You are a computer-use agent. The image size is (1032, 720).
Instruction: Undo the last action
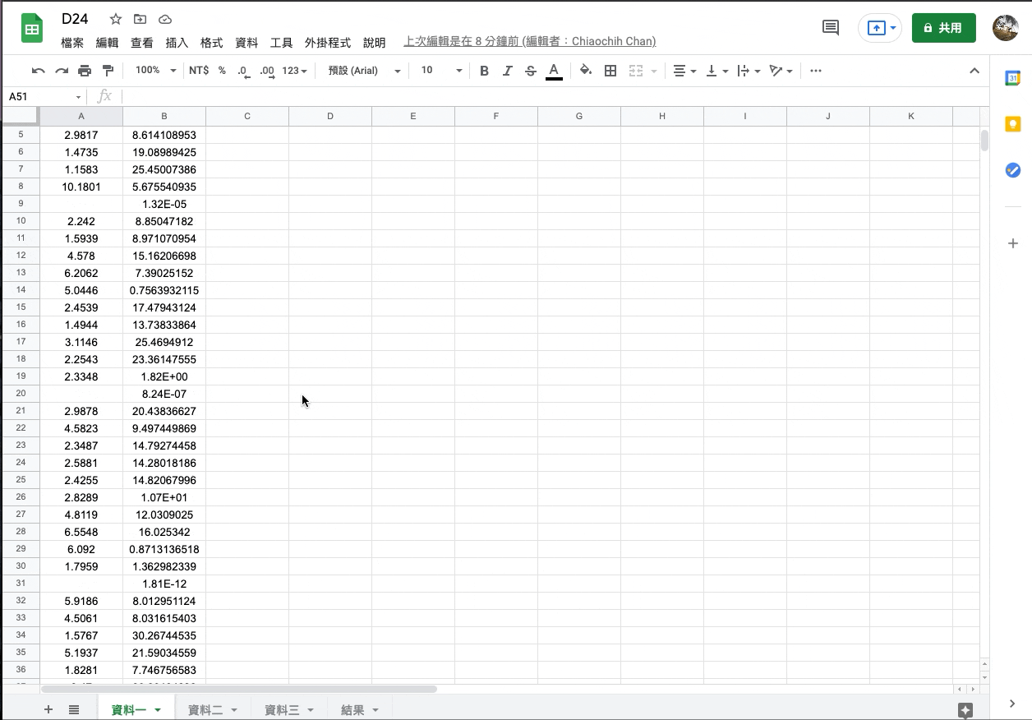point(38,71)
